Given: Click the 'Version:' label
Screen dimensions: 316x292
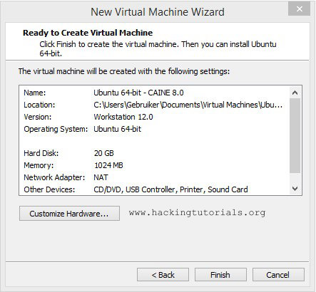Looking at the screenshot, I should (38, 117).
